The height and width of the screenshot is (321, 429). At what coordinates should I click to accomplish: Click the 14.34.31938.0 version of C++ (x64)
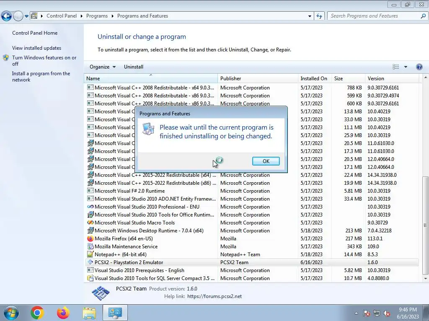point(382,175)
